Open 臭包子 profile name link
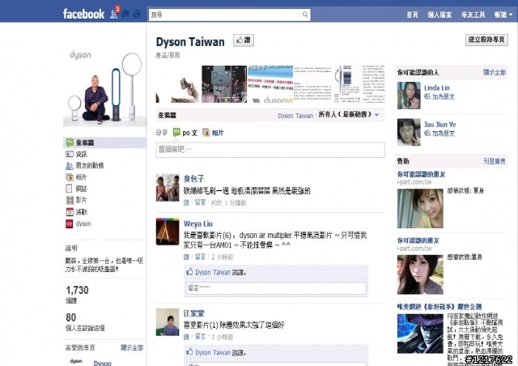Screen dimensions: 518x366 (194, 179)
